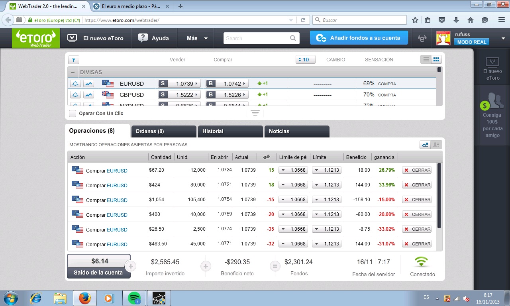Screen dimensions: 510x306
Task: Show operations in chart view toggle
Action: [x=425, y=145]
